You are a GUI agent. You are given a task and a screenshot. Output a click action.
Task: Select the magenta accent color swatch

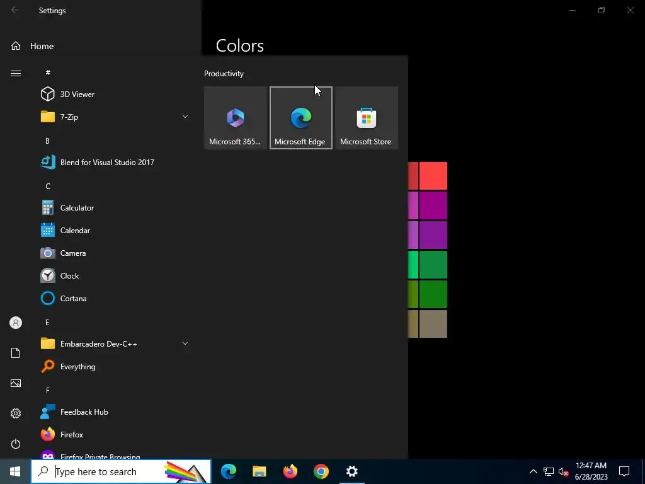click(x=433, y=205)
